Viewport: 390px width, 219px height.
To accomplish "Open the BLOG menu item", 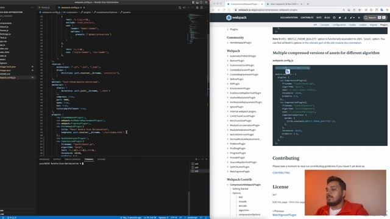I will 327,18.
